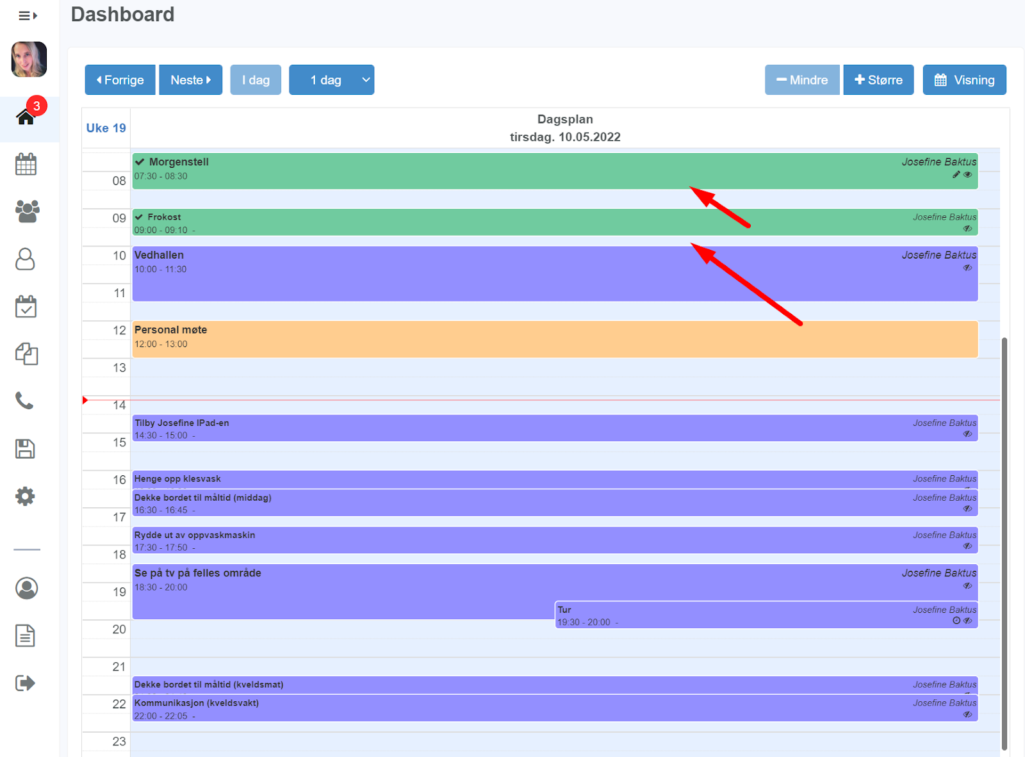The image size is (1025, 757).
Task: Open the Visning view options
Action: point(964,80)
